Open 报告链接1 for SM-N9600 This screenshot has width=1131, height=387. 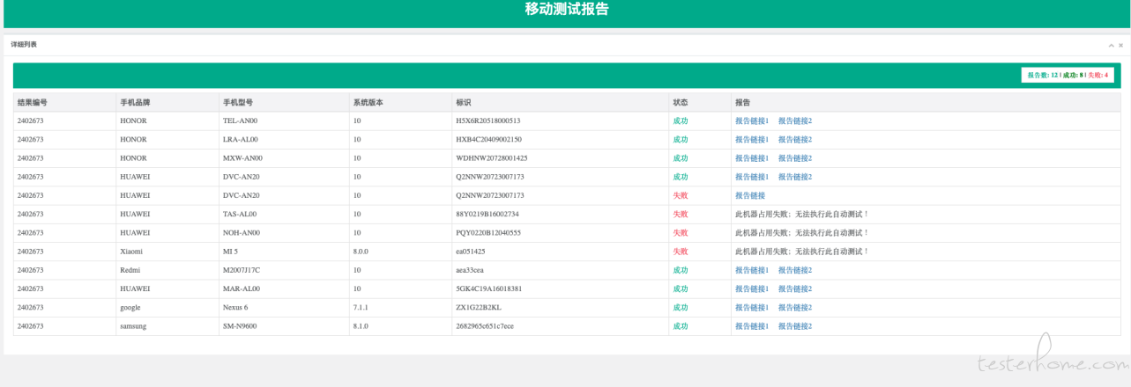752,326
